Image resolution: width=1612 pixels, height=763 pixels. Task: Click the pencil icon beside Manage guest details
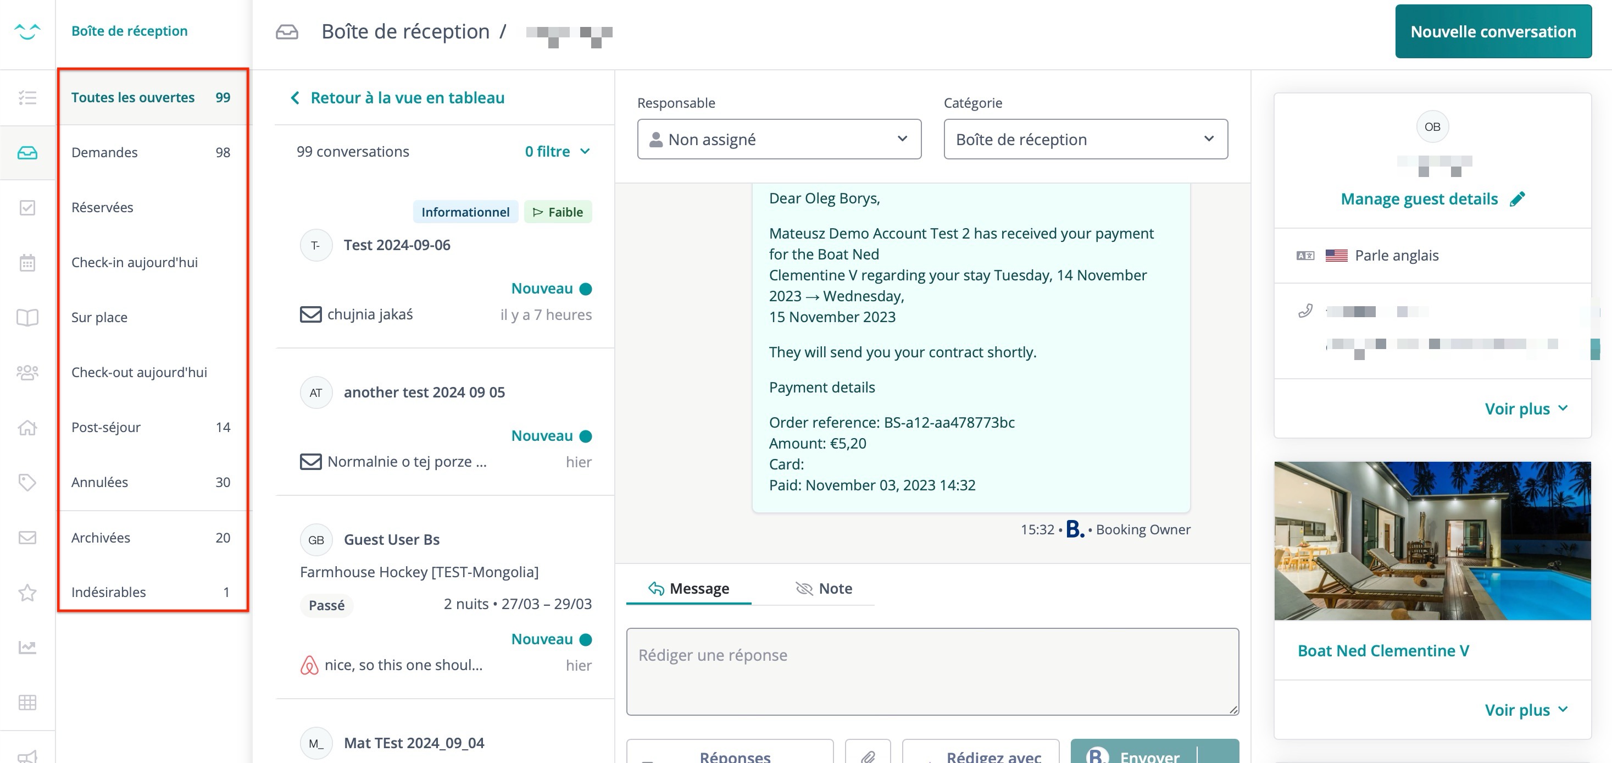point(1517,199)
